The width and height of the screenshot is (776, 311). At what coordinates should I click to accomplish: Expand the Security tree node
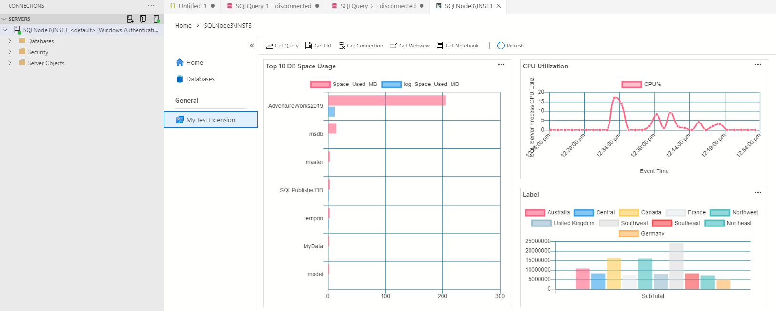click(10, 52)
